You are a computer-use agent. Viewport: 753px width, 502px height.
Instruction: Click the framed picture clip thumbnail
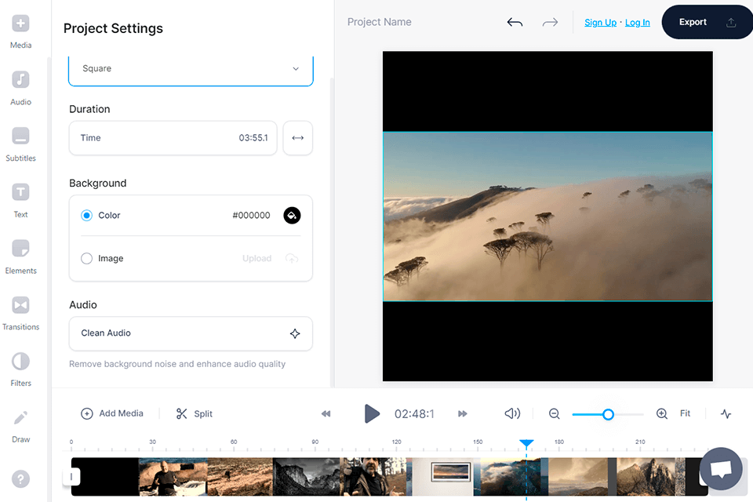pyautogui.click(x=442, y=477)
